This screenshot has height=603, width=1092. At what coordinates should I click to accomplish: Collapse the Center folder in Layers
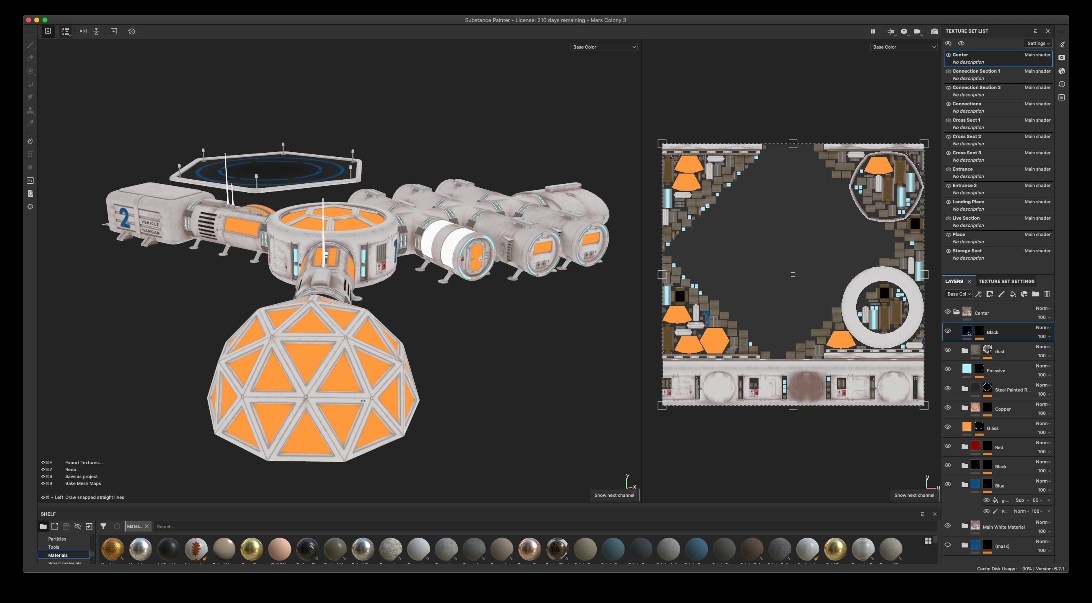coord(956,312)
